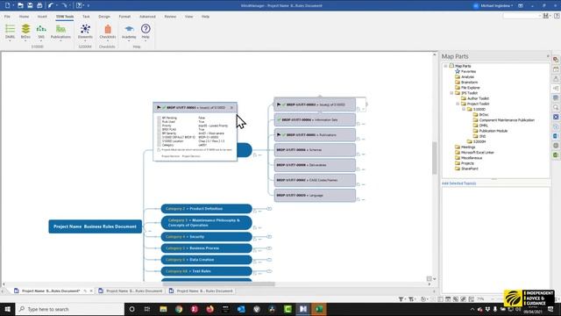Click the green Excel icon in right strip

click(556, 154)
